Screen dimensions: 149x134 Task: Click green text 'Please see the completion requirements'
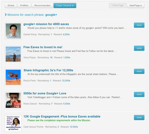59,120
